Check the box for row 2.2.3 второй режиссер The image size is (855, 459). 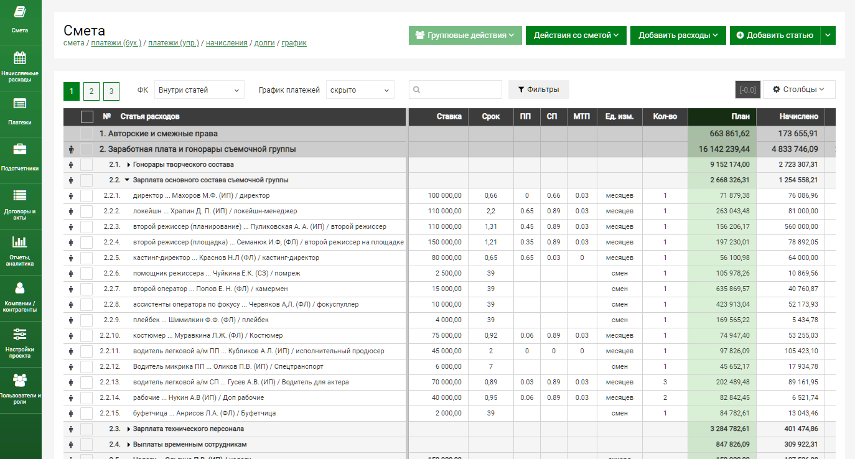tap(86, 227)
